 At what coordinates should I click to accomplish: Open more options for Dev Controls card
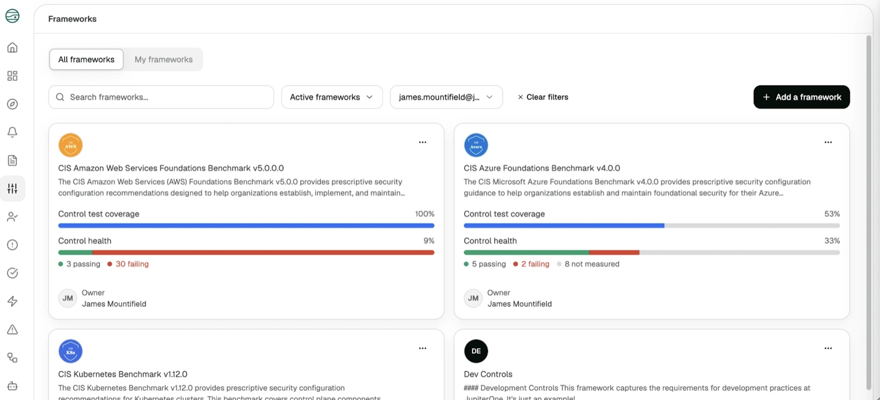coord(828,348)
